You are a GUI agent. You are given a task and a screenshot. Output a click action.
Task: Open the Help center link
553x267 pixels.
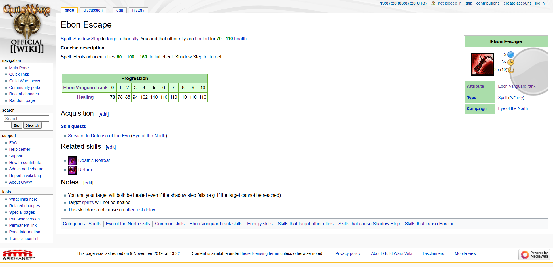click(x=20, y=149)
